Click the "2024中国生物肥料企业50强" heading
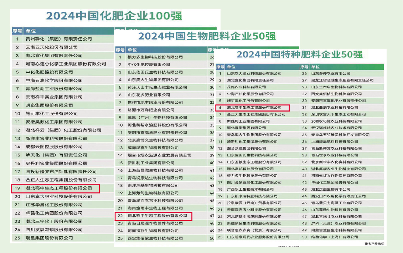Viewport: 403px width, 253px height. [x=207, y=36]
